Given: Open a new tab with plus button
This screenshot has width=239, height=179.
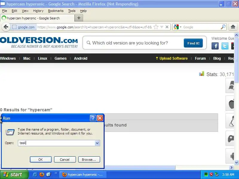Looking at the screenshot, I should click(x=79, y=18).
